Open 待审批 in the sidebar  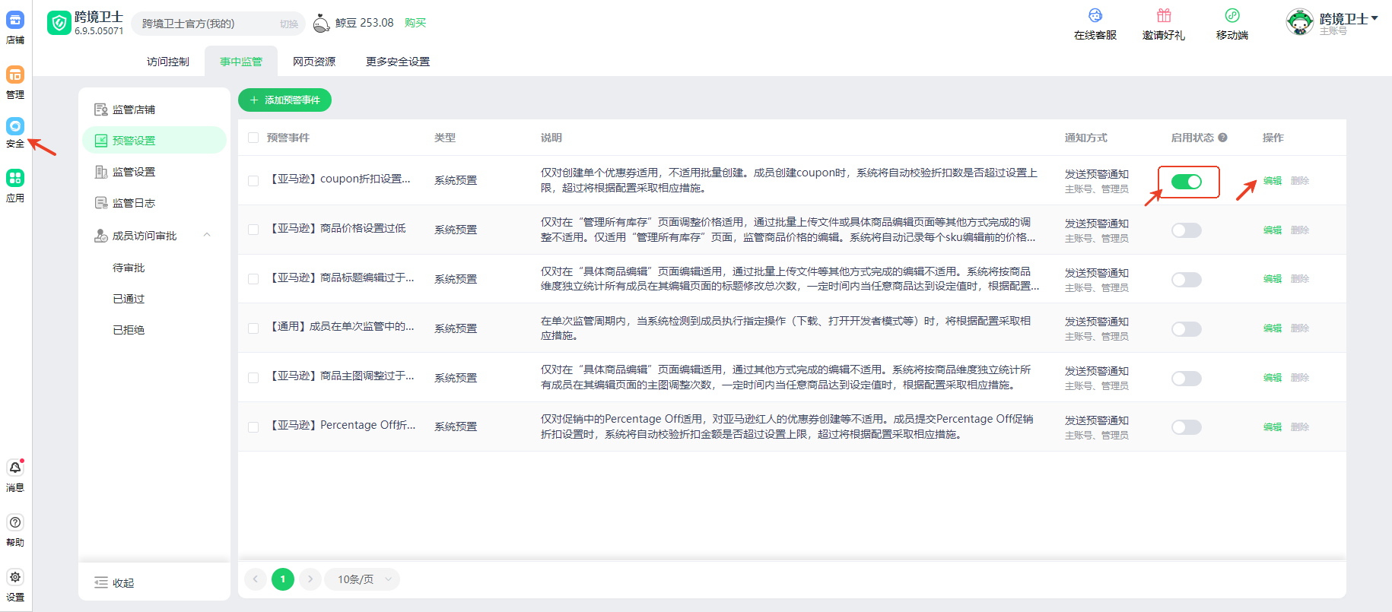click(129, 268)
